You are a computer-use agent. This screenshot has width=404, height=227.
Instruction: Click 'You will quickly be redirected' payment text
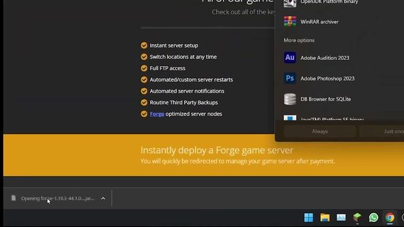point(237,161)
